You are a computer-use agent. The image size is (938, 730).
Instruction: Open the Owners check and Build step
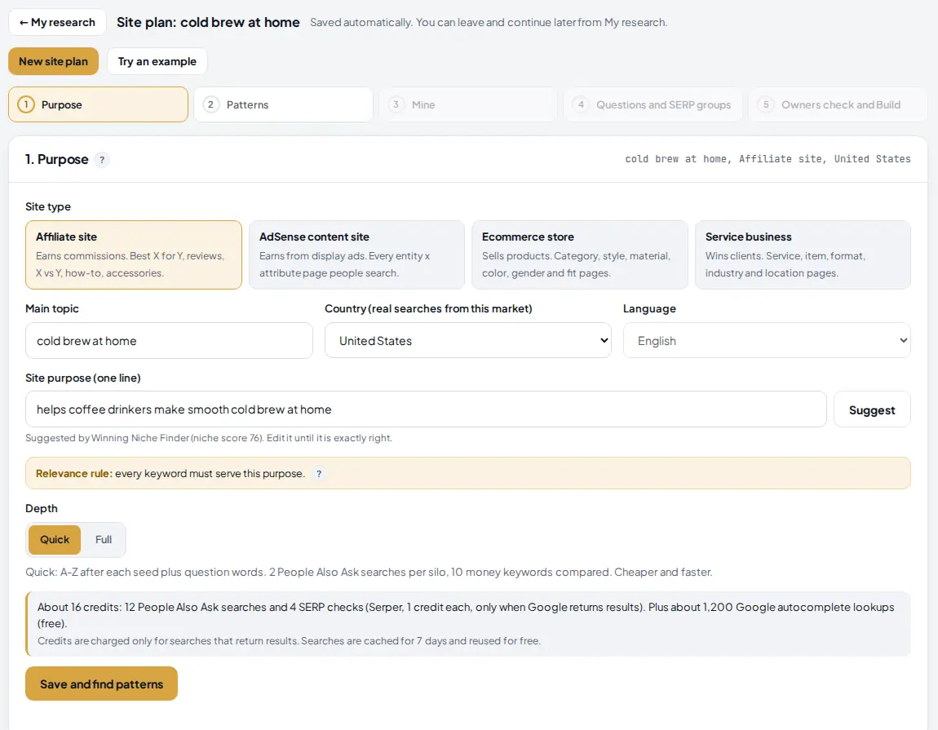tap(838, 104)
